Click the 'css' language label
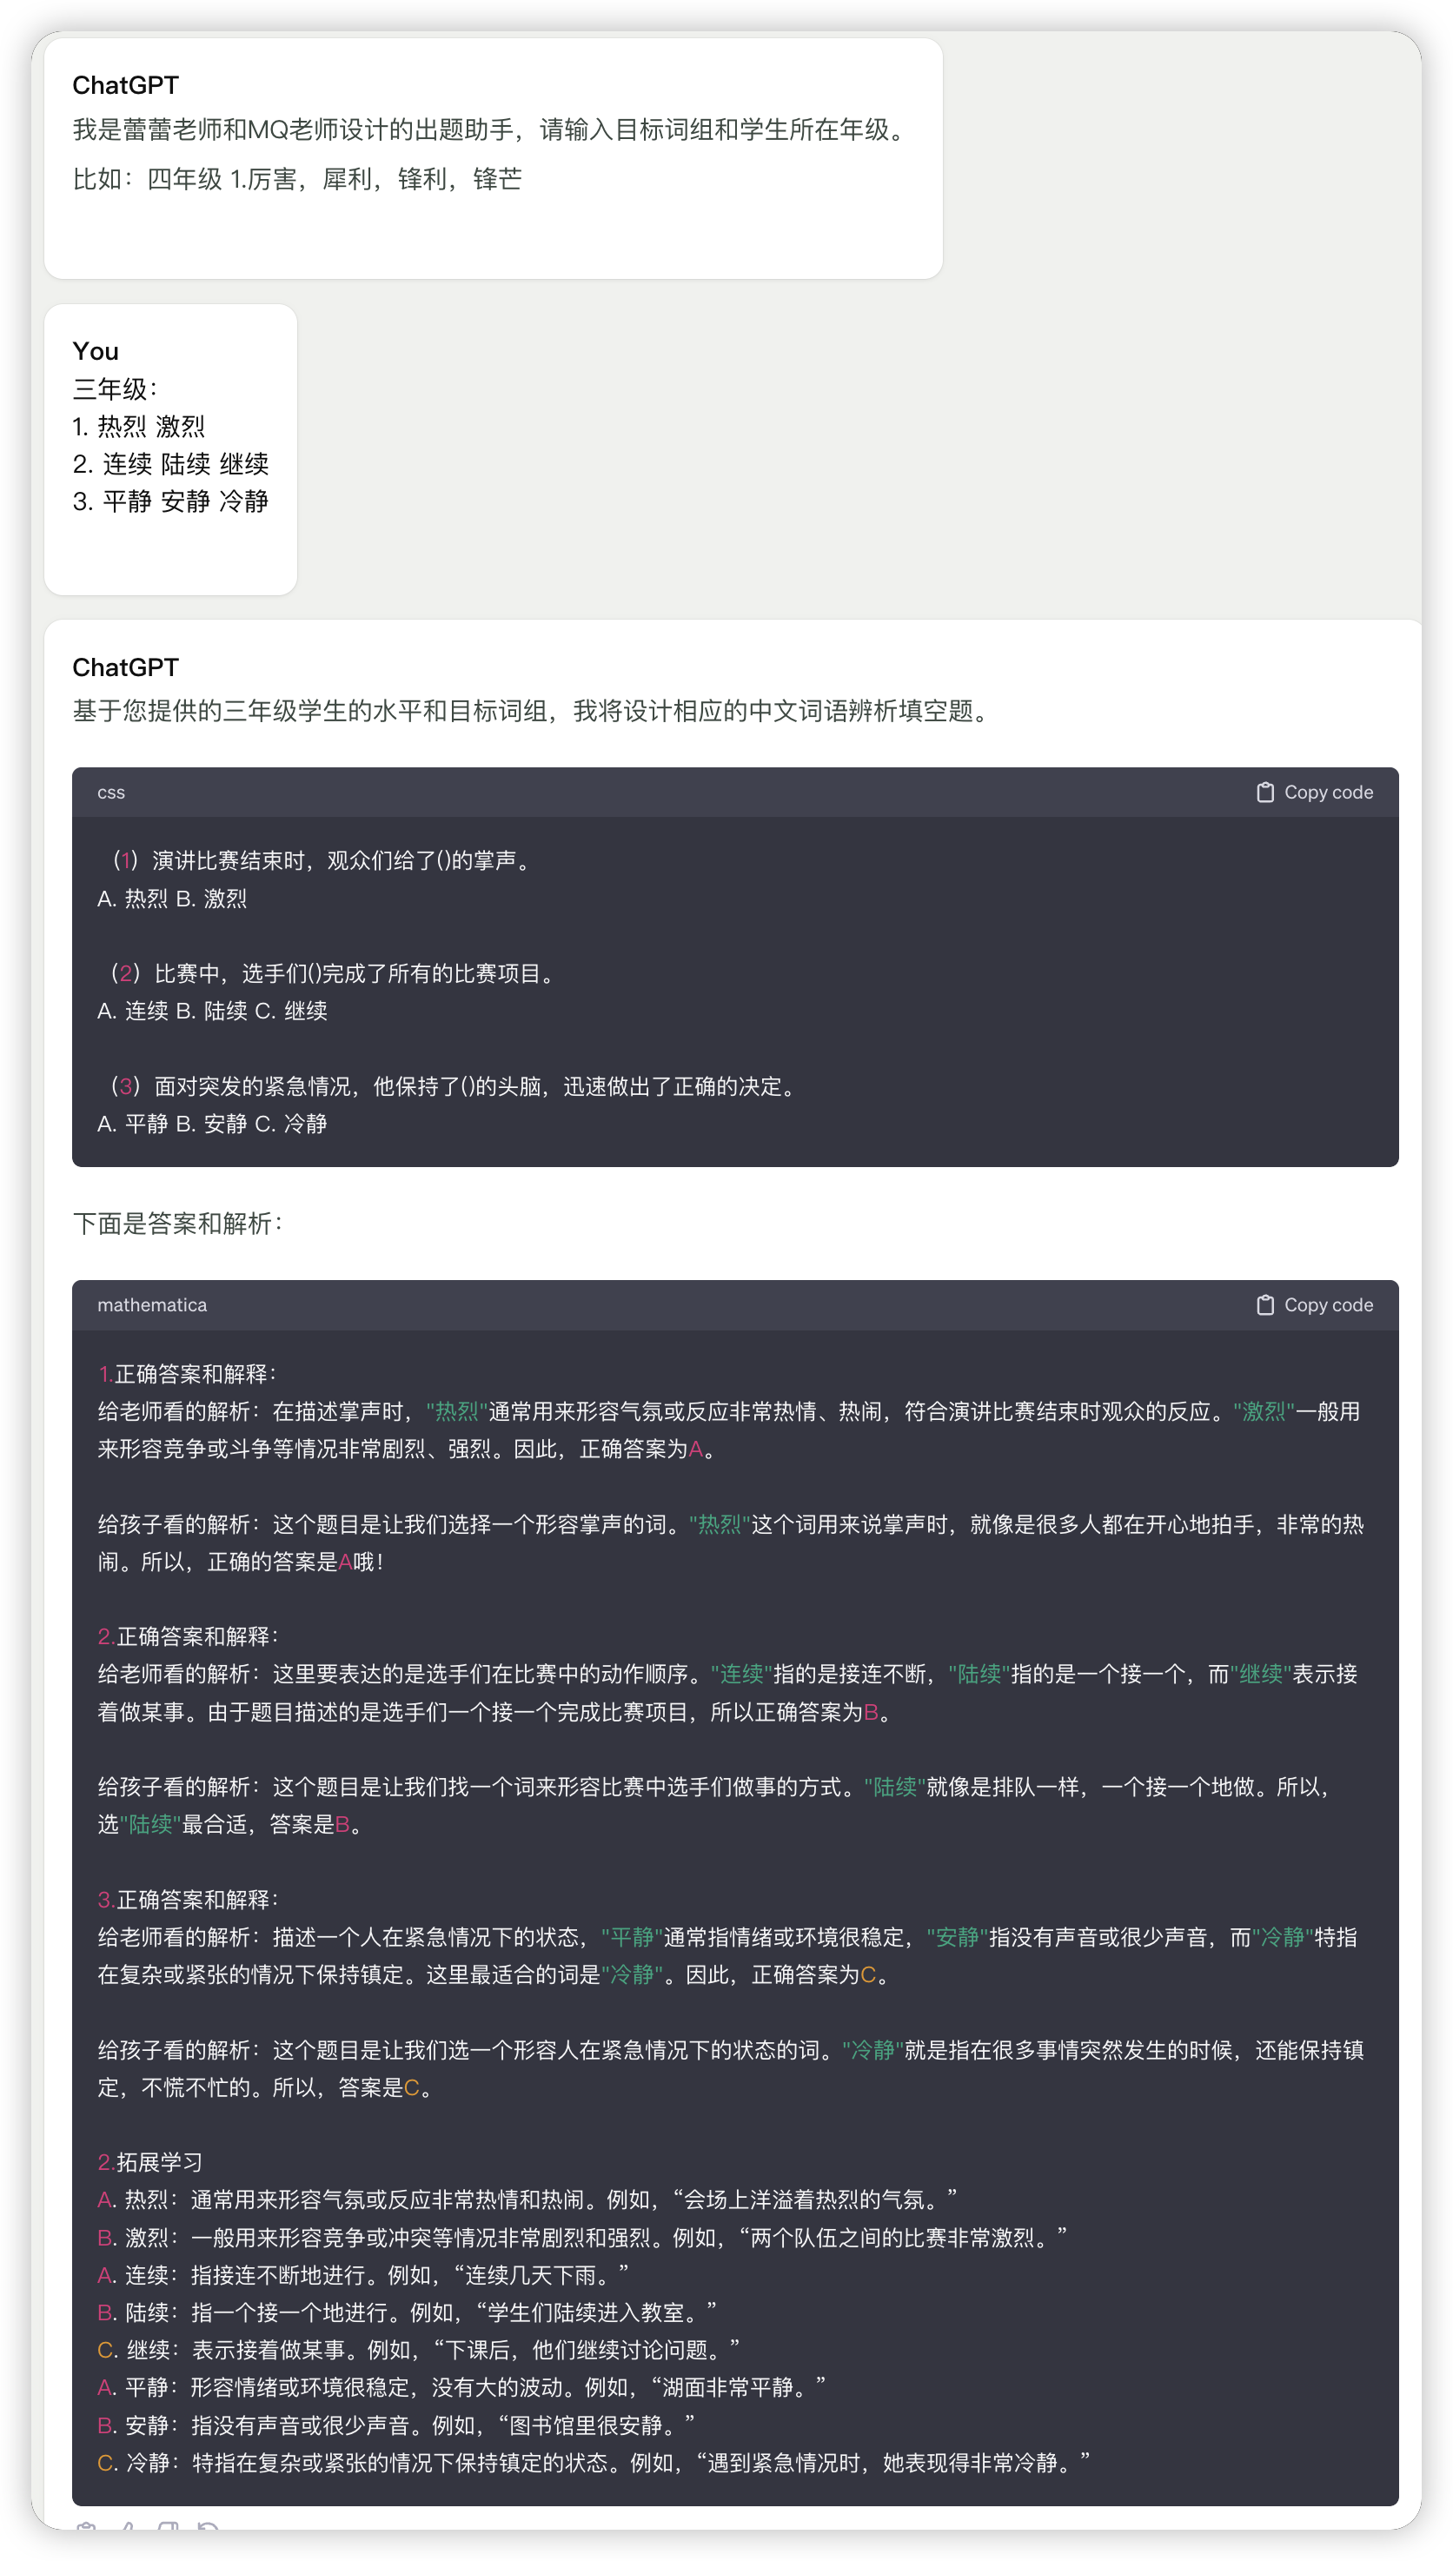The width and height of the screenshot is (1453, 2561). [110, 793]
